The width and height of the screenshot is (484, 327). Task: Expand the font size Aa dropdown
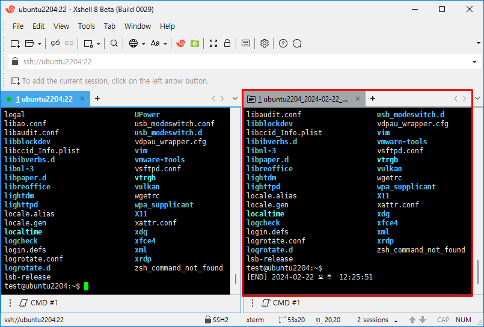tap(165, 43)
